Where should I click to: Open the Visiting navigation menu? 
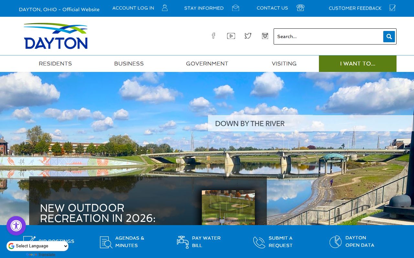pyautogui.click(x=284, y=64)
